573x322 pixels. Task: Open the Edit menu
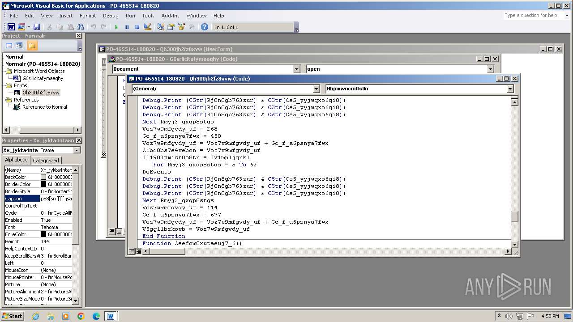point(30,16)
